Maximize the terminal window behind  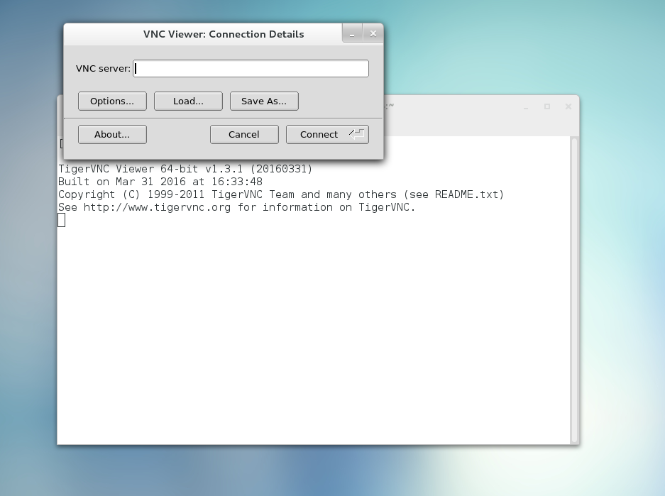click(x=547, y=107)
